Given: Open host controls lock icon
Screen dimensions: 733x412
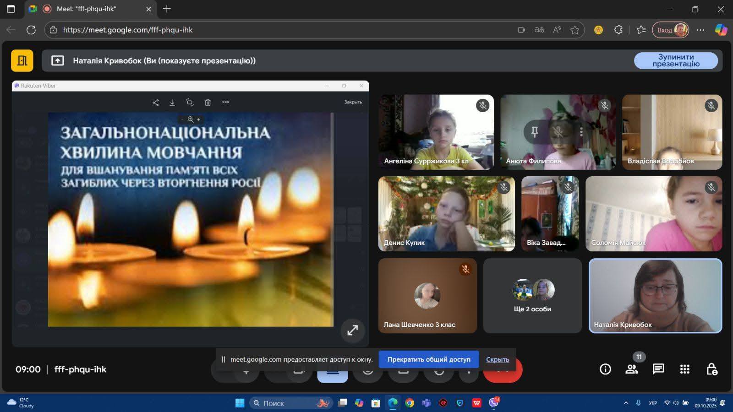Looking at the screenshot, I should [x=711, y=369].
